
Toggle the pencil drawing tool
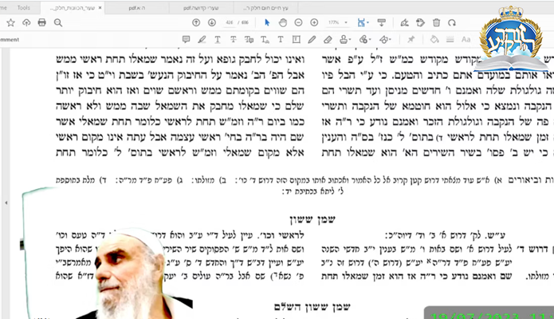pyautogui.click(x=312, y=39)
